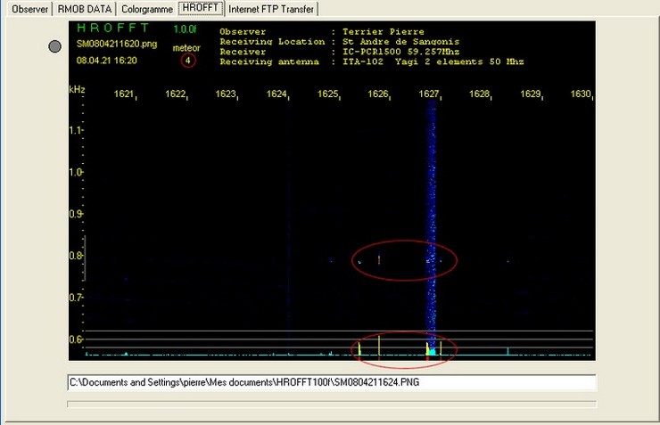The height and width of the screenshot is (425, 660).
Task: Click the ITA-102 Yagi antenna text
Action: point(433,61)
